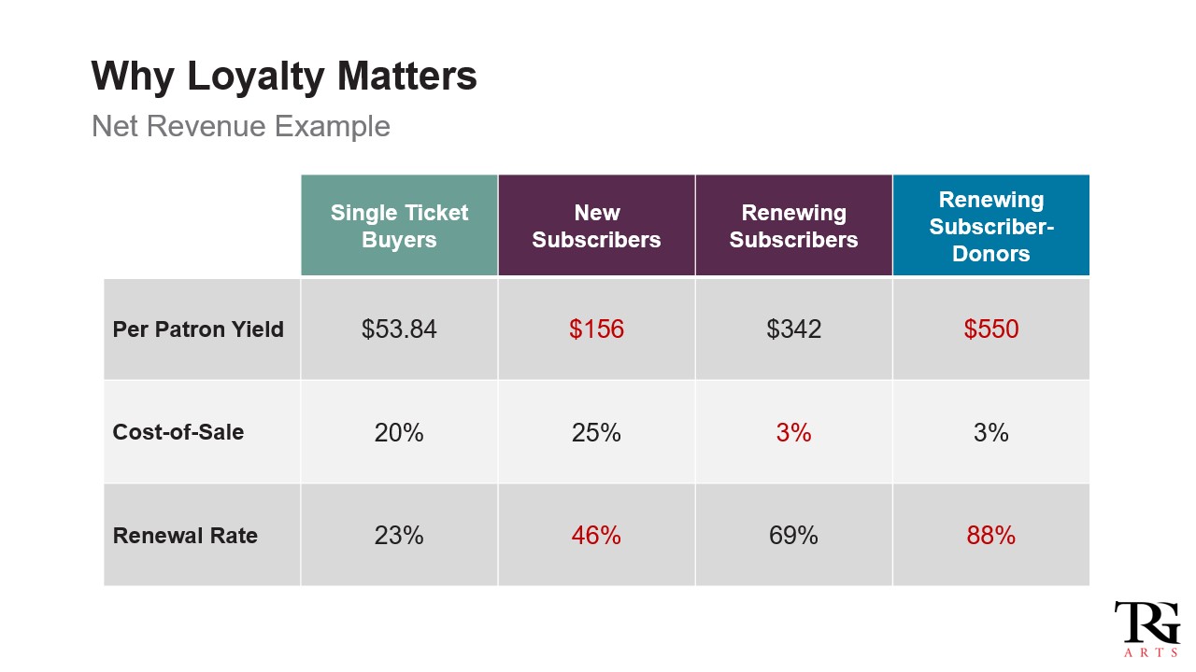Click the 23% renewal rate cell
This screenshot has width=1196, height=672.
399,536
